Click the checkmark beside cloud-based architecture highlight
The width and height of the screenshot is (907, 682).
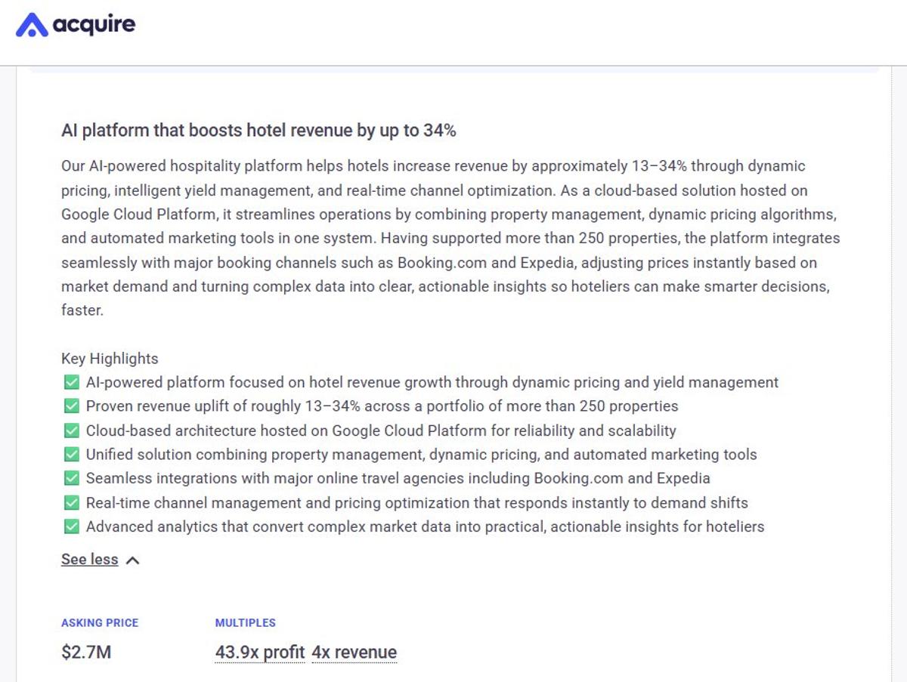point(71,430)
